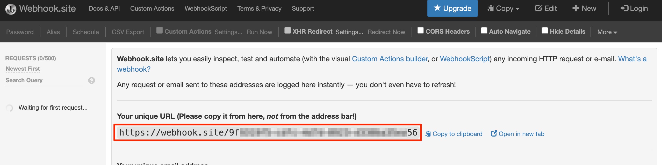Click the Webhook.site logo icon
Screen dimensions: 662x165
11,9
